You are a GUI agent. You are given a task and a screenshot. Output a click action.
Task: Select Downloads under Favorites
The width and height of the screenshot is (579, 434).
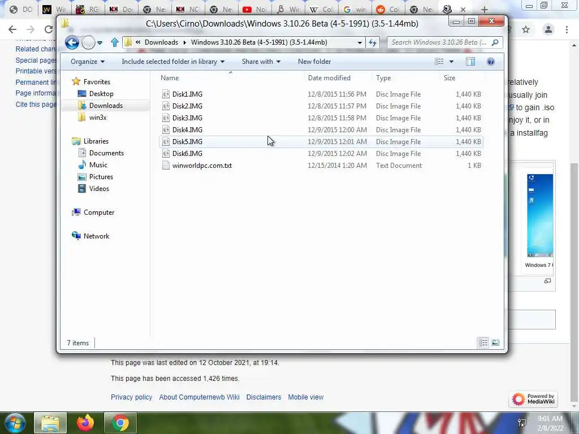tap(106, 106)
